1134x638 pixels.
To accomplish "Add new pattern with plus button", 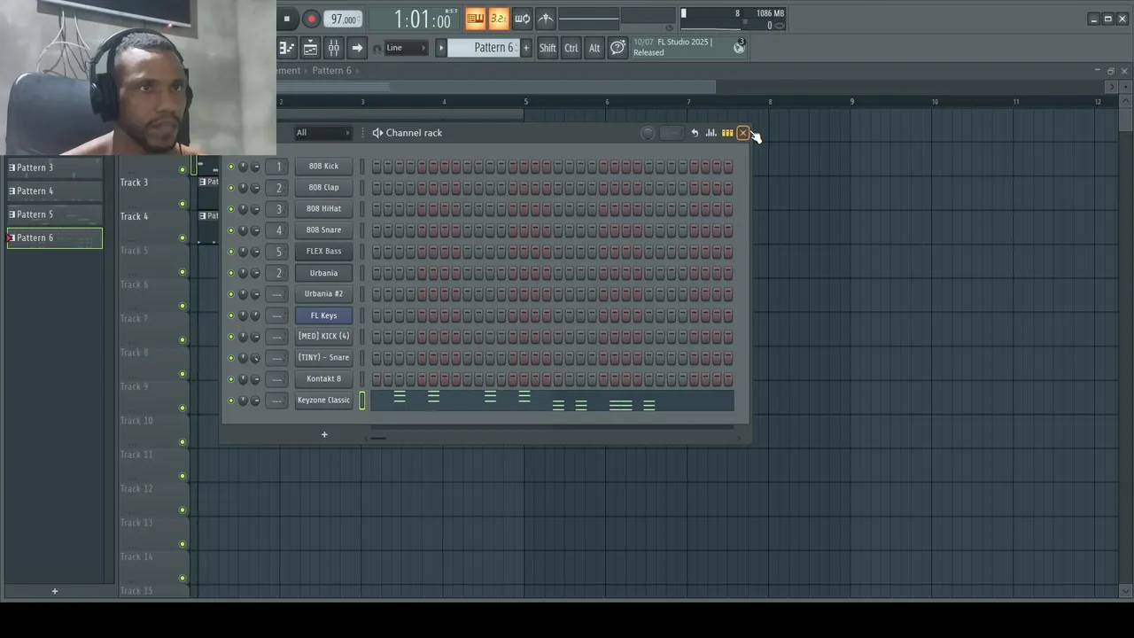I will pyautogui.click(x=525, y=48).
